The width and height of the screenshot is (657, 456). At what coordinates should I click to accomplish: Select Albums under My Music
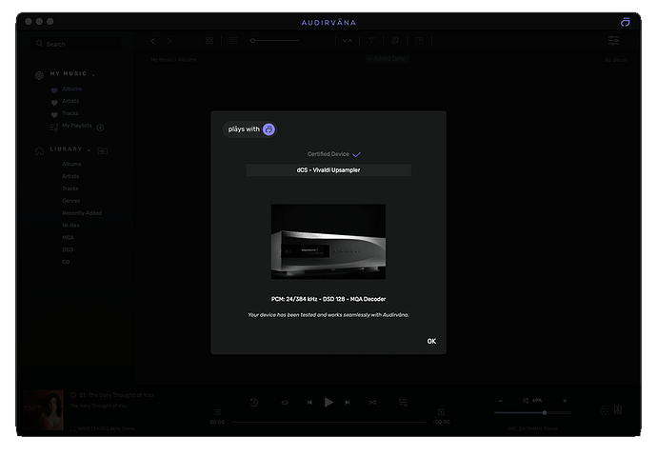click(72, 89)
